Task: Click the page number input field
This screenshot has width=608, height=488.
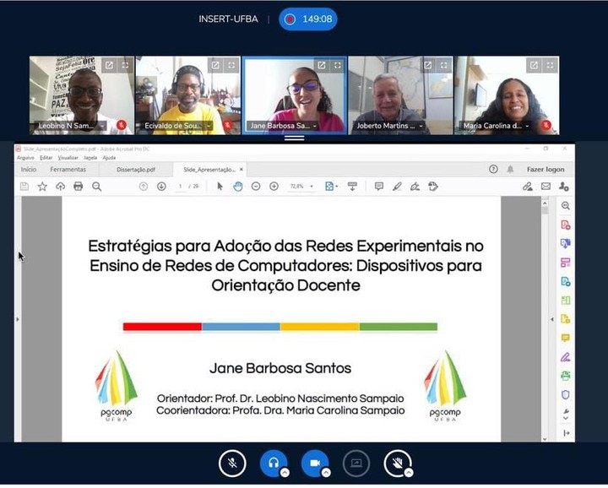Action: [x=181, y=187]
